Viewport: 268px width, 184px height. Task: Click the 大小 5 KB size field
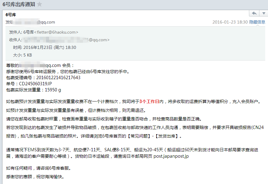click(22, 55)
